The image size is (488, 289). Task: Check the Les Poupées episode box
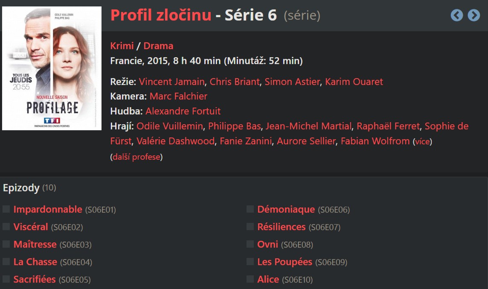coord(250,262)
